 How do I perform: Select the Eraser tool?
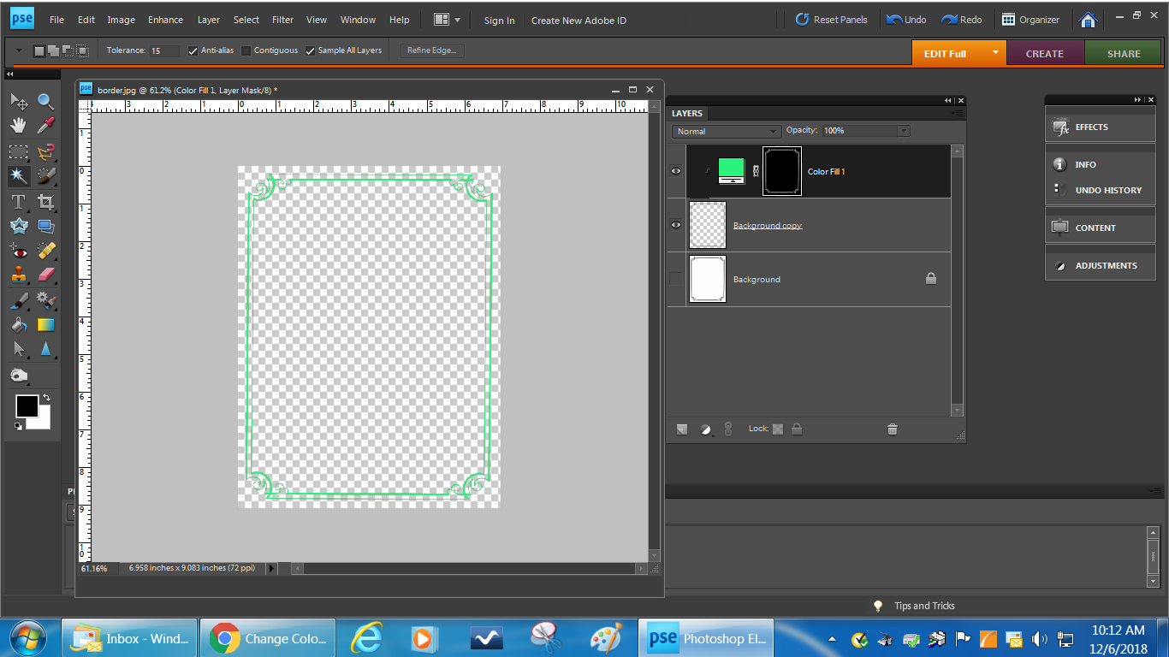[45, 275]
